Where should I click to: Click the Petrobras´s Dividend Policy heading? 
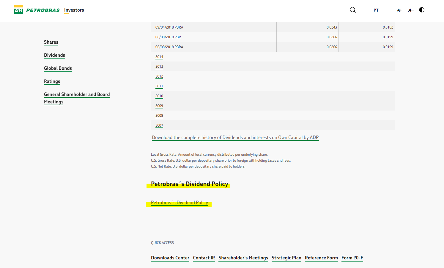(x=190, y=184)
